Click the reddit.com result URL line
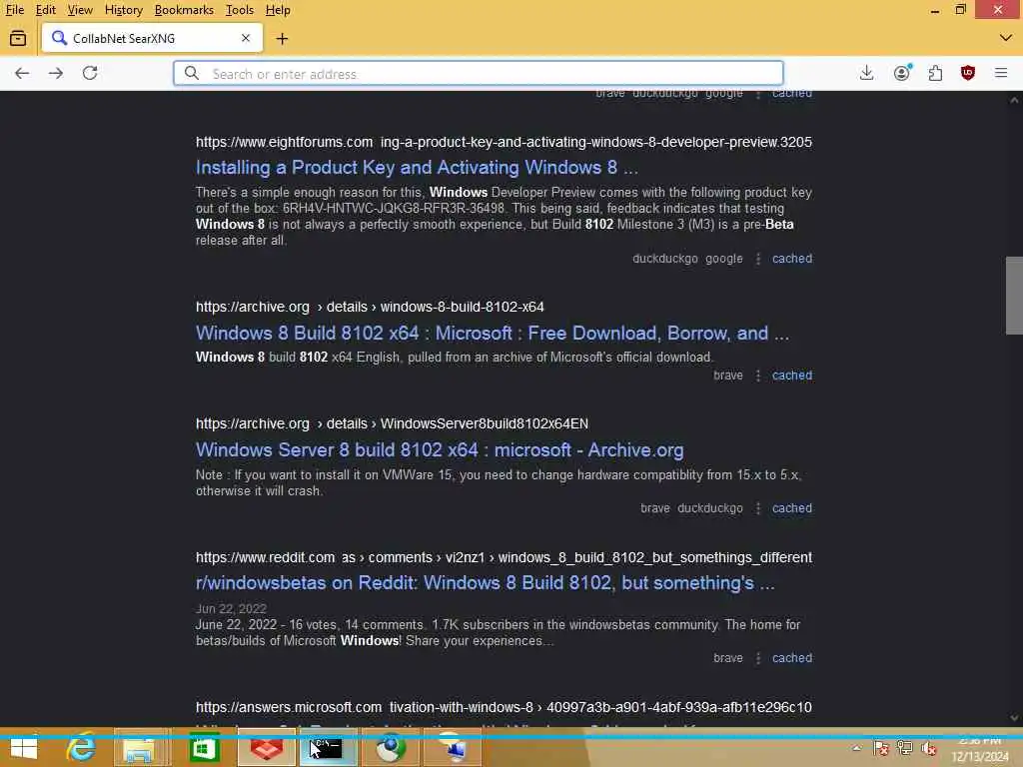1023x767 pixels. click(x=504, y=557)
